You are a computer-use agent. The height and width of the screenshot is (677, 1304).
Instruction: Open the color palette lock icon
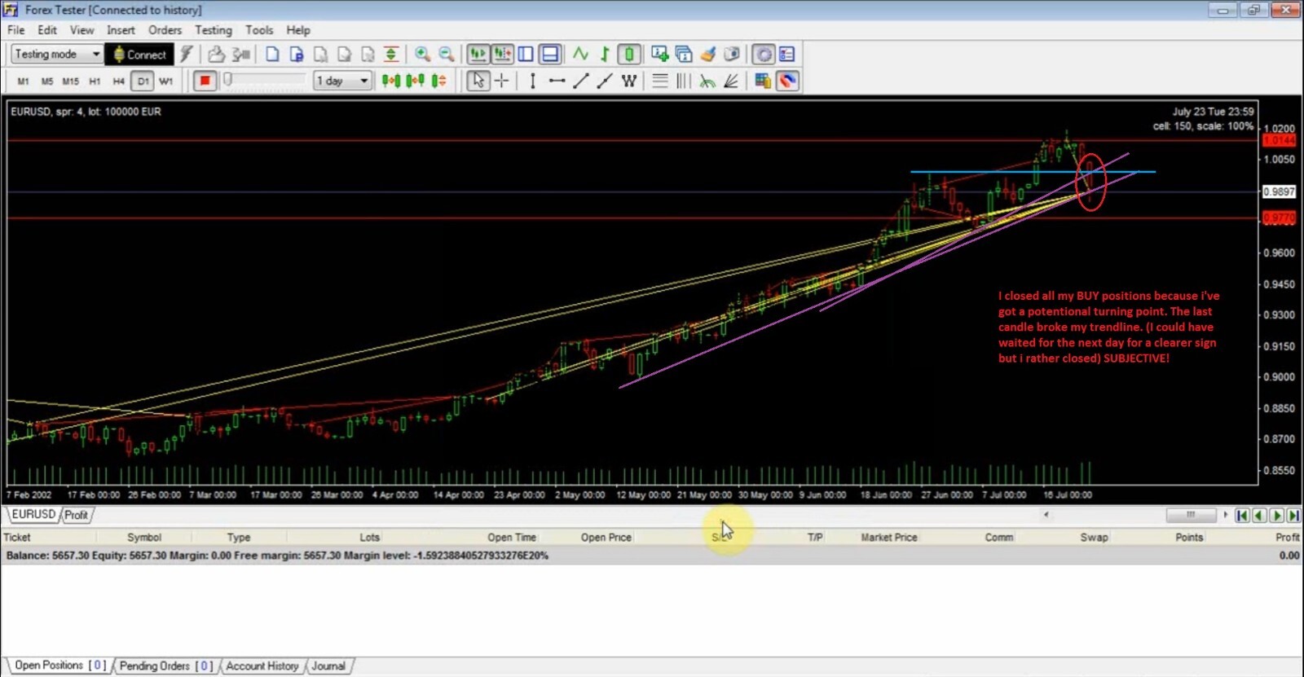tap(762, 81)
